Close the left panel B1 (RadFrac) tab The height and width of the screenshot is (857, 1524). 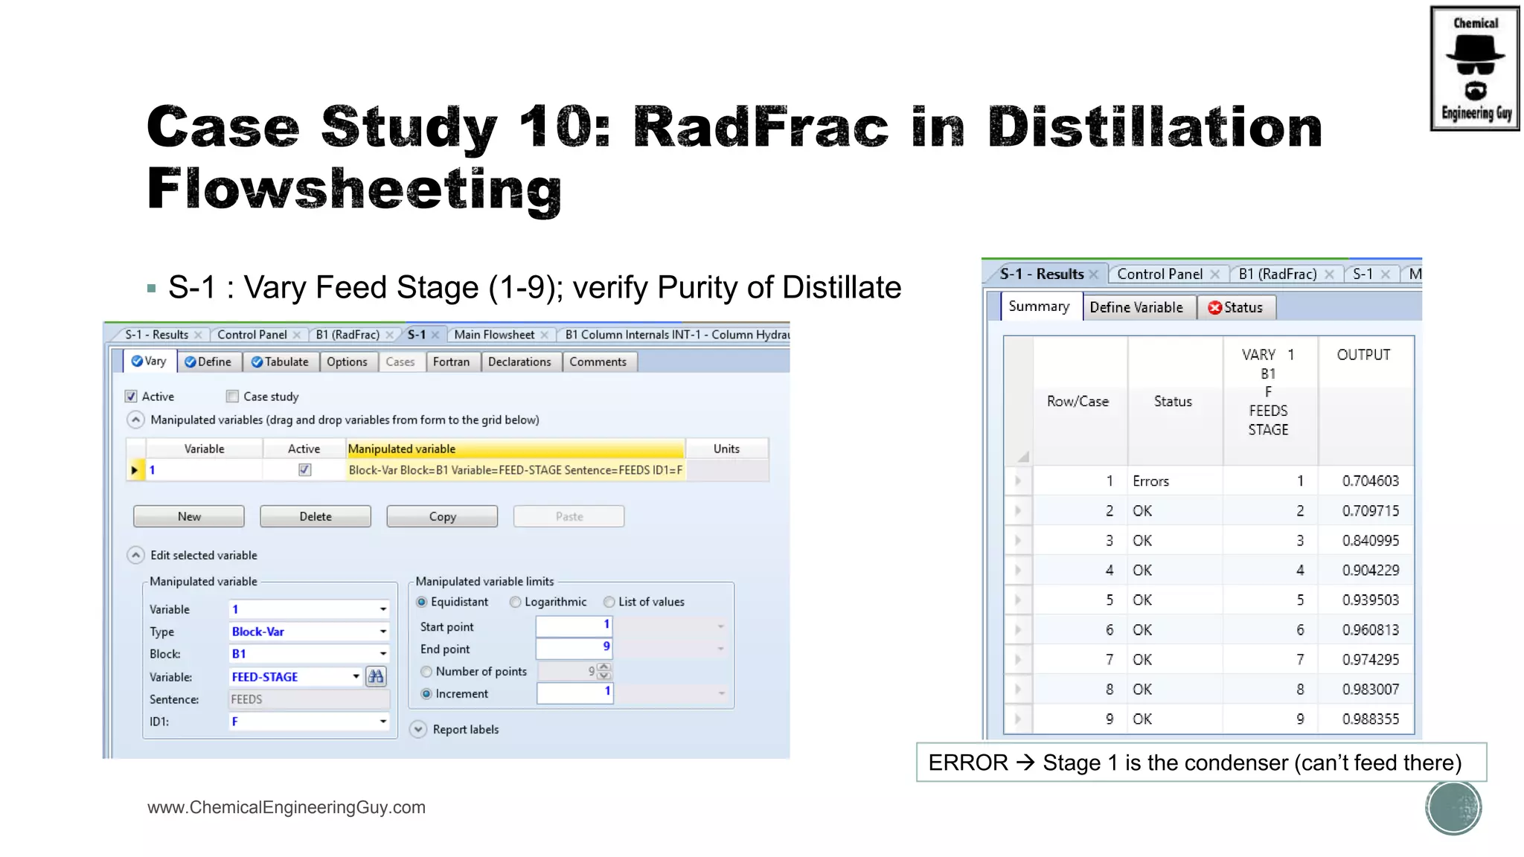[x=389, y=336]
